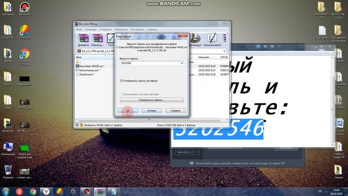
Task: Open the Настройки menu in WinRAR
Action: click(x=138, y=29)
